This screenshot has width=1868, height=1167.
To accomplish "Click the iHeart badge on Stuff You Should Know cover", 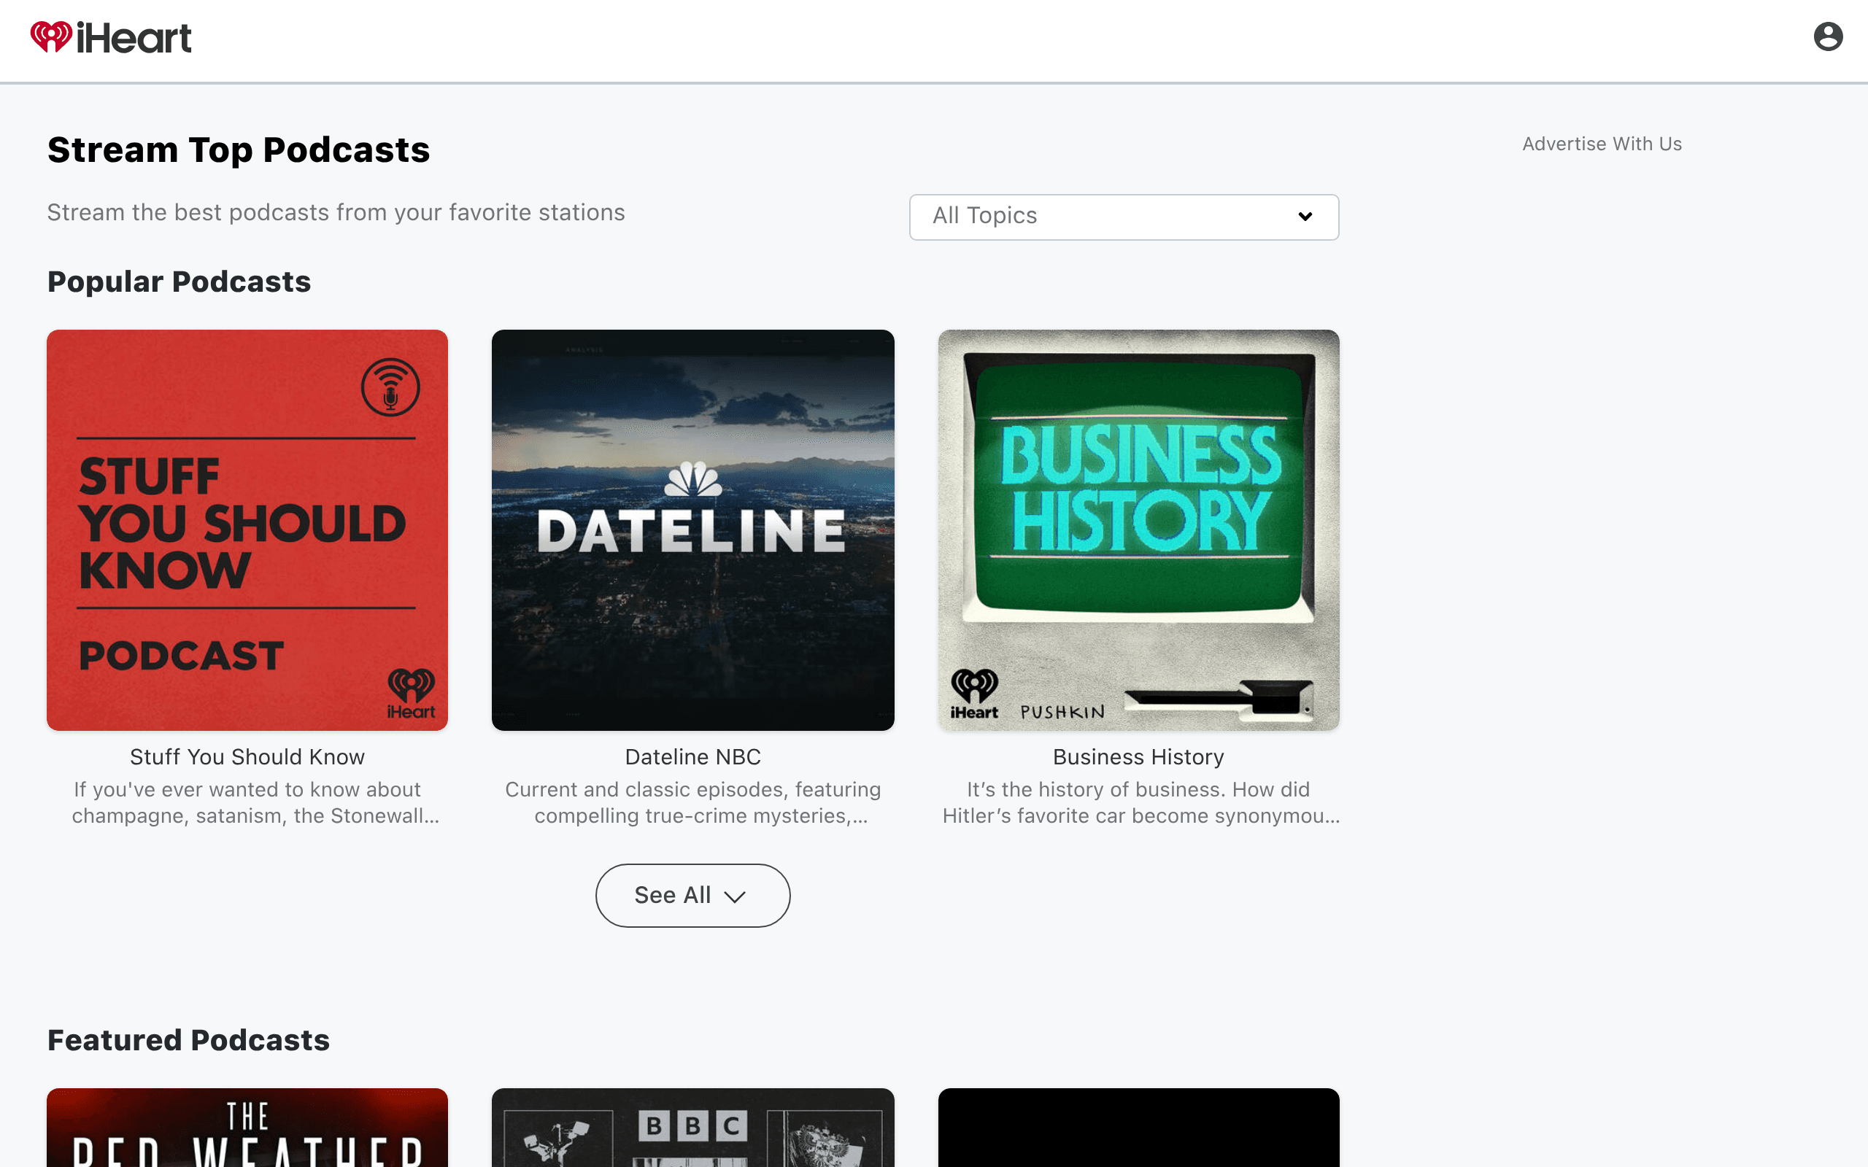I will click(411, 694).
